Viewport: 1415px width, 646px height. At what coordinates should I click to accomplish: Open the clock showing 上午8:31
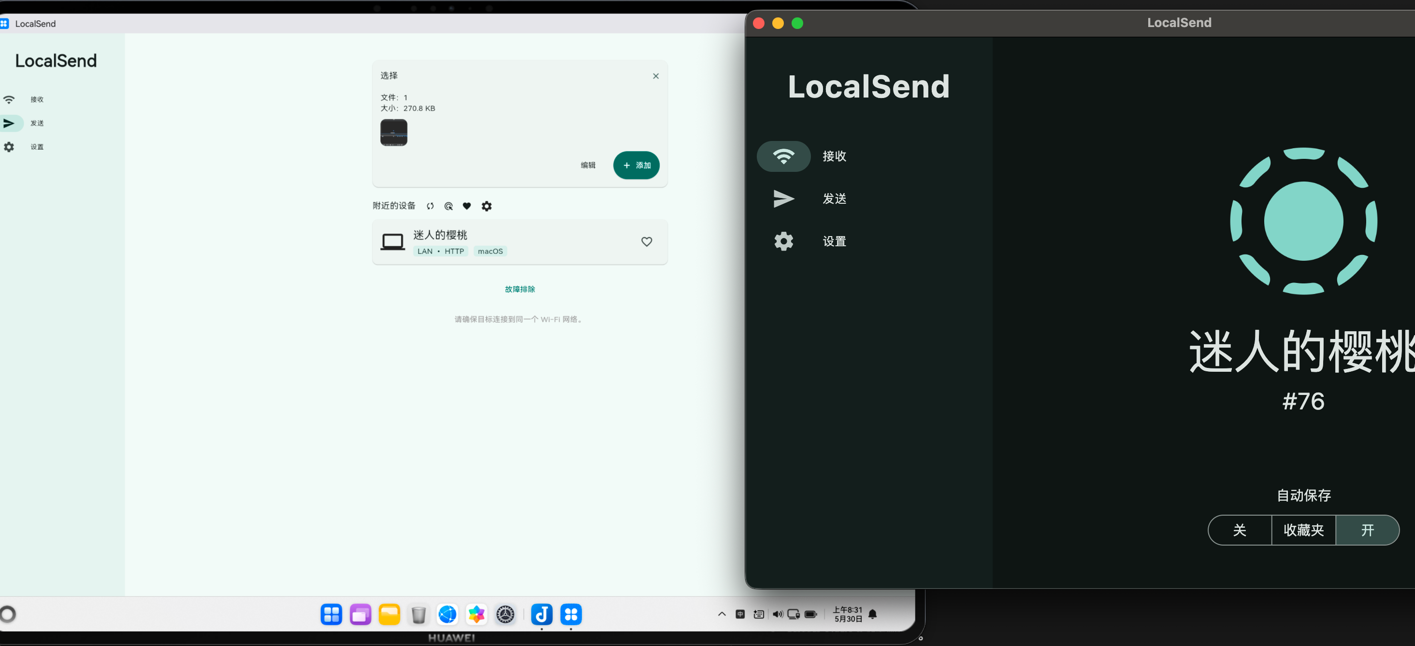click(848, 614)
